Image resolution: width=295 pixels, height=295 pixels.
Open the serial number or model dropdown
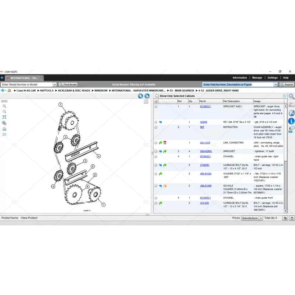[x=55, y=84]
